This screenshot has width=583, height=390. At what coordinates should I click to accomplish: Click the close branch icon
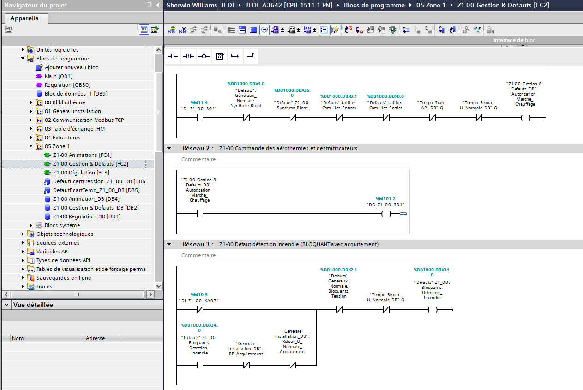coord(250,56)
